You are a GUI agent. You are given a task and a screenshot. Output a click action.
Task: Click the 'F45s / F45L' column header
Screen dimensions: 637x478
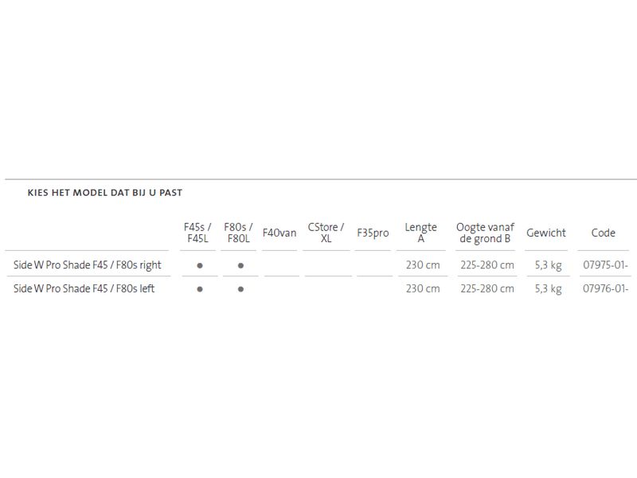[x=196, y=233]
